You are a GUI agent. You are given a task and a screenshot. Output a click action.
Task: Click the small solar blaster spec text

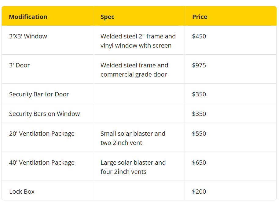133,138
